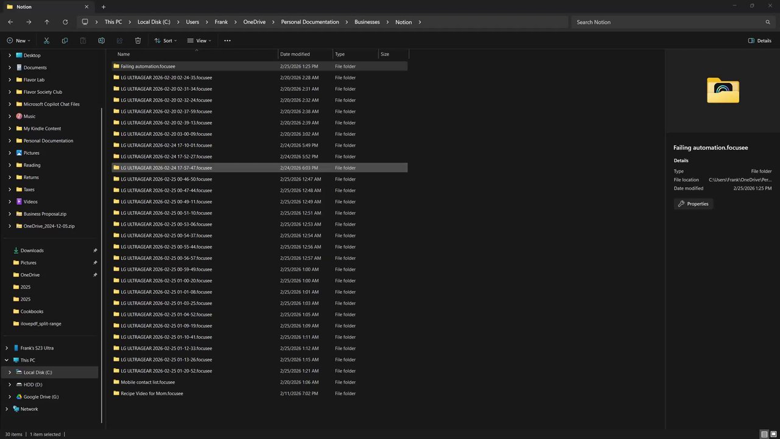Sort by Date modified column header
The height and width of the screenshot is (439, 780).
[x=305, y=54]
